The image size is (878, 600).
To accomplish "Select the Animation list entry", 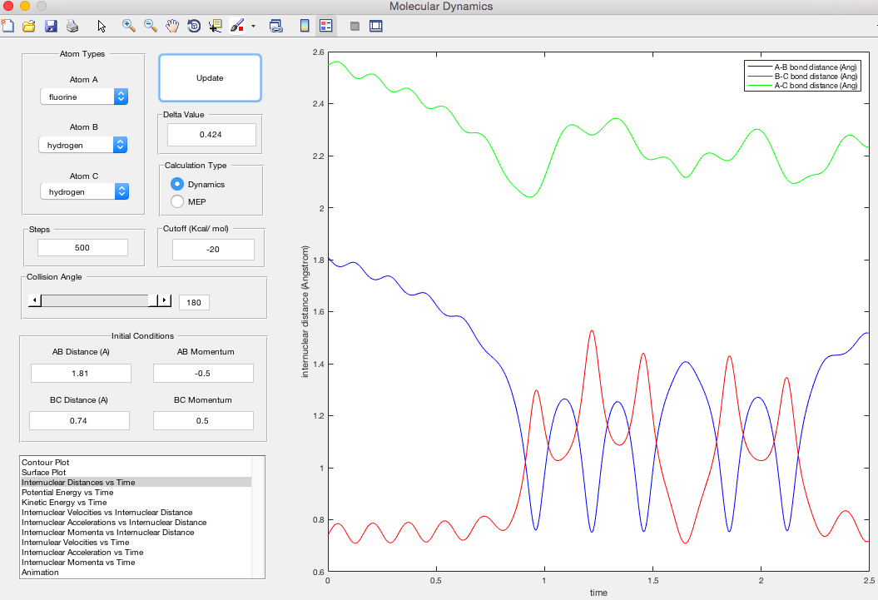I will 40,572.
